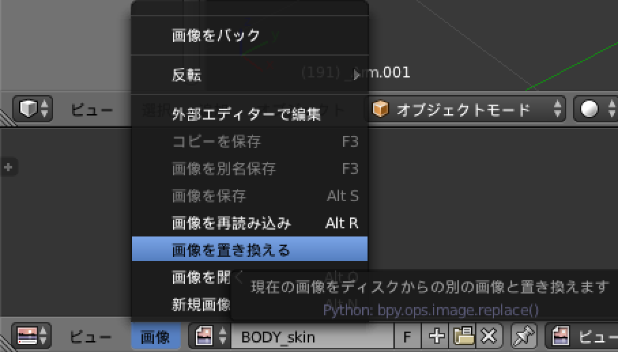Toggle the F fake user button

[408, 336]
